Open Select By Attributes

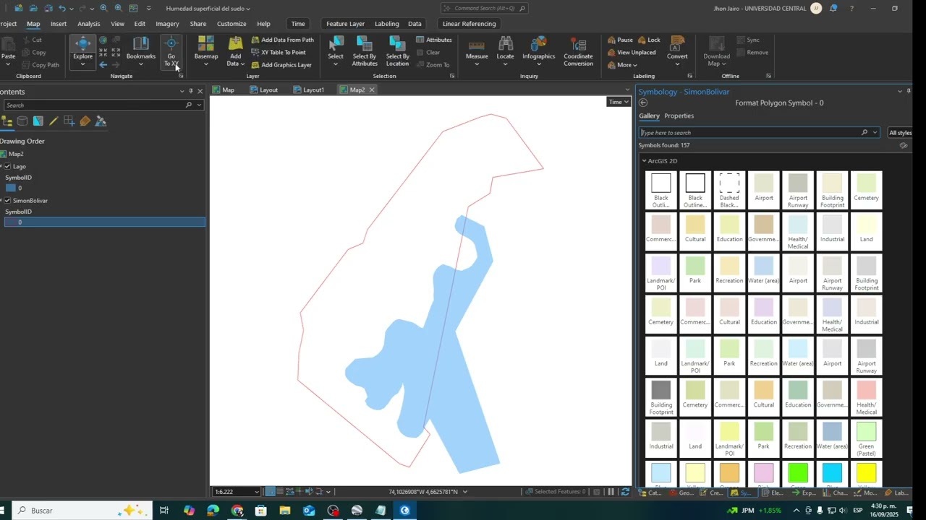point(365,51)
